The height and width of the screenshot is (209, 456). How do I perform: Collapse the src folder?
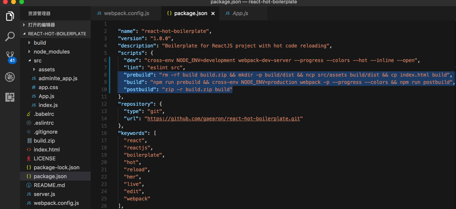[37, 60]
